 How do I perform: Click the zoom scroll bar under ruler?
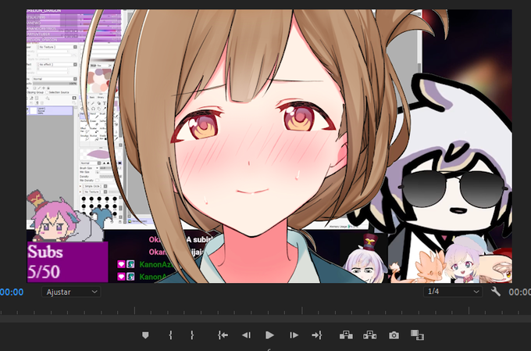[265, 319]
